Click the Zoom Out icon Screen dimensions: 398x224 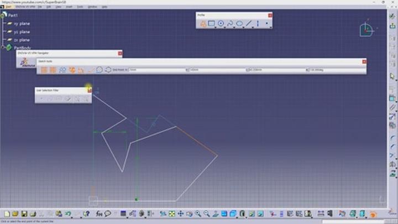tap(207, 214)
